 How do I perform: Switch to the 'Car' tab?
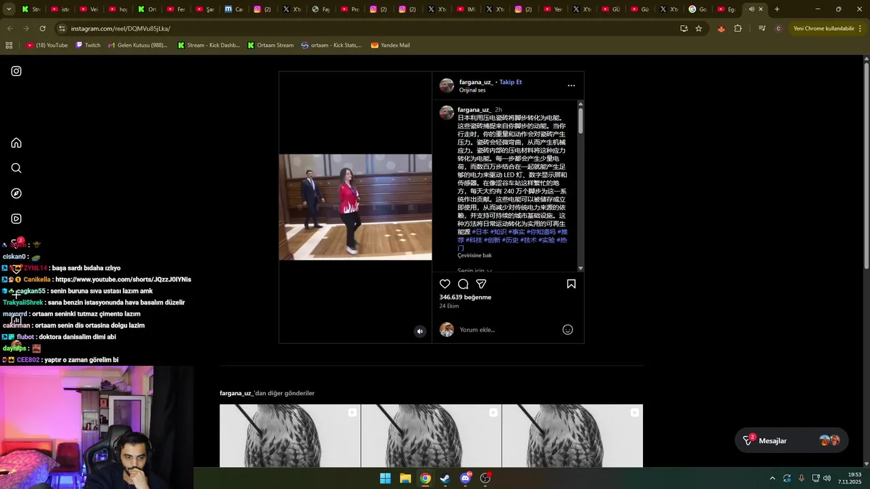234,10
